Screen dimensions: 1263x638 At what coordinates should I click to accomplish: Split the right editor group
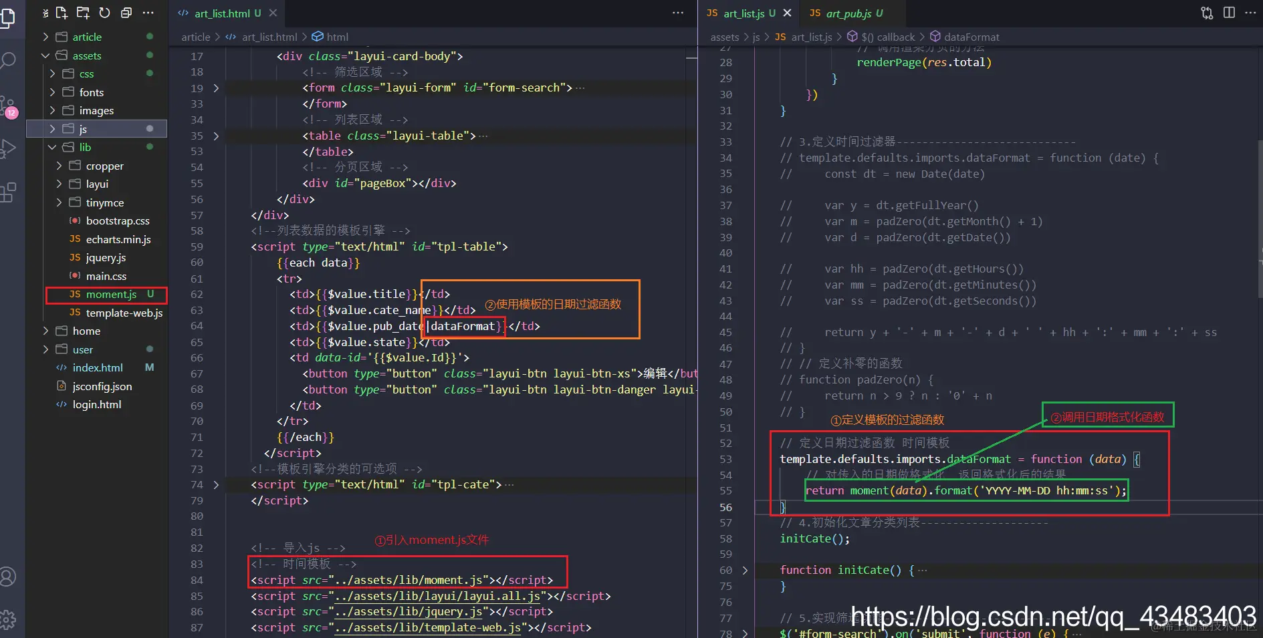tap(1229, 13)
